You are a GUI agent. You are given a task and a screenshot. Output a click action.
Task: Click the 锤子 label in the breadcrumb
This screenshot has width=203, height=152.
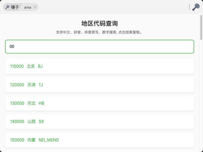15,7
